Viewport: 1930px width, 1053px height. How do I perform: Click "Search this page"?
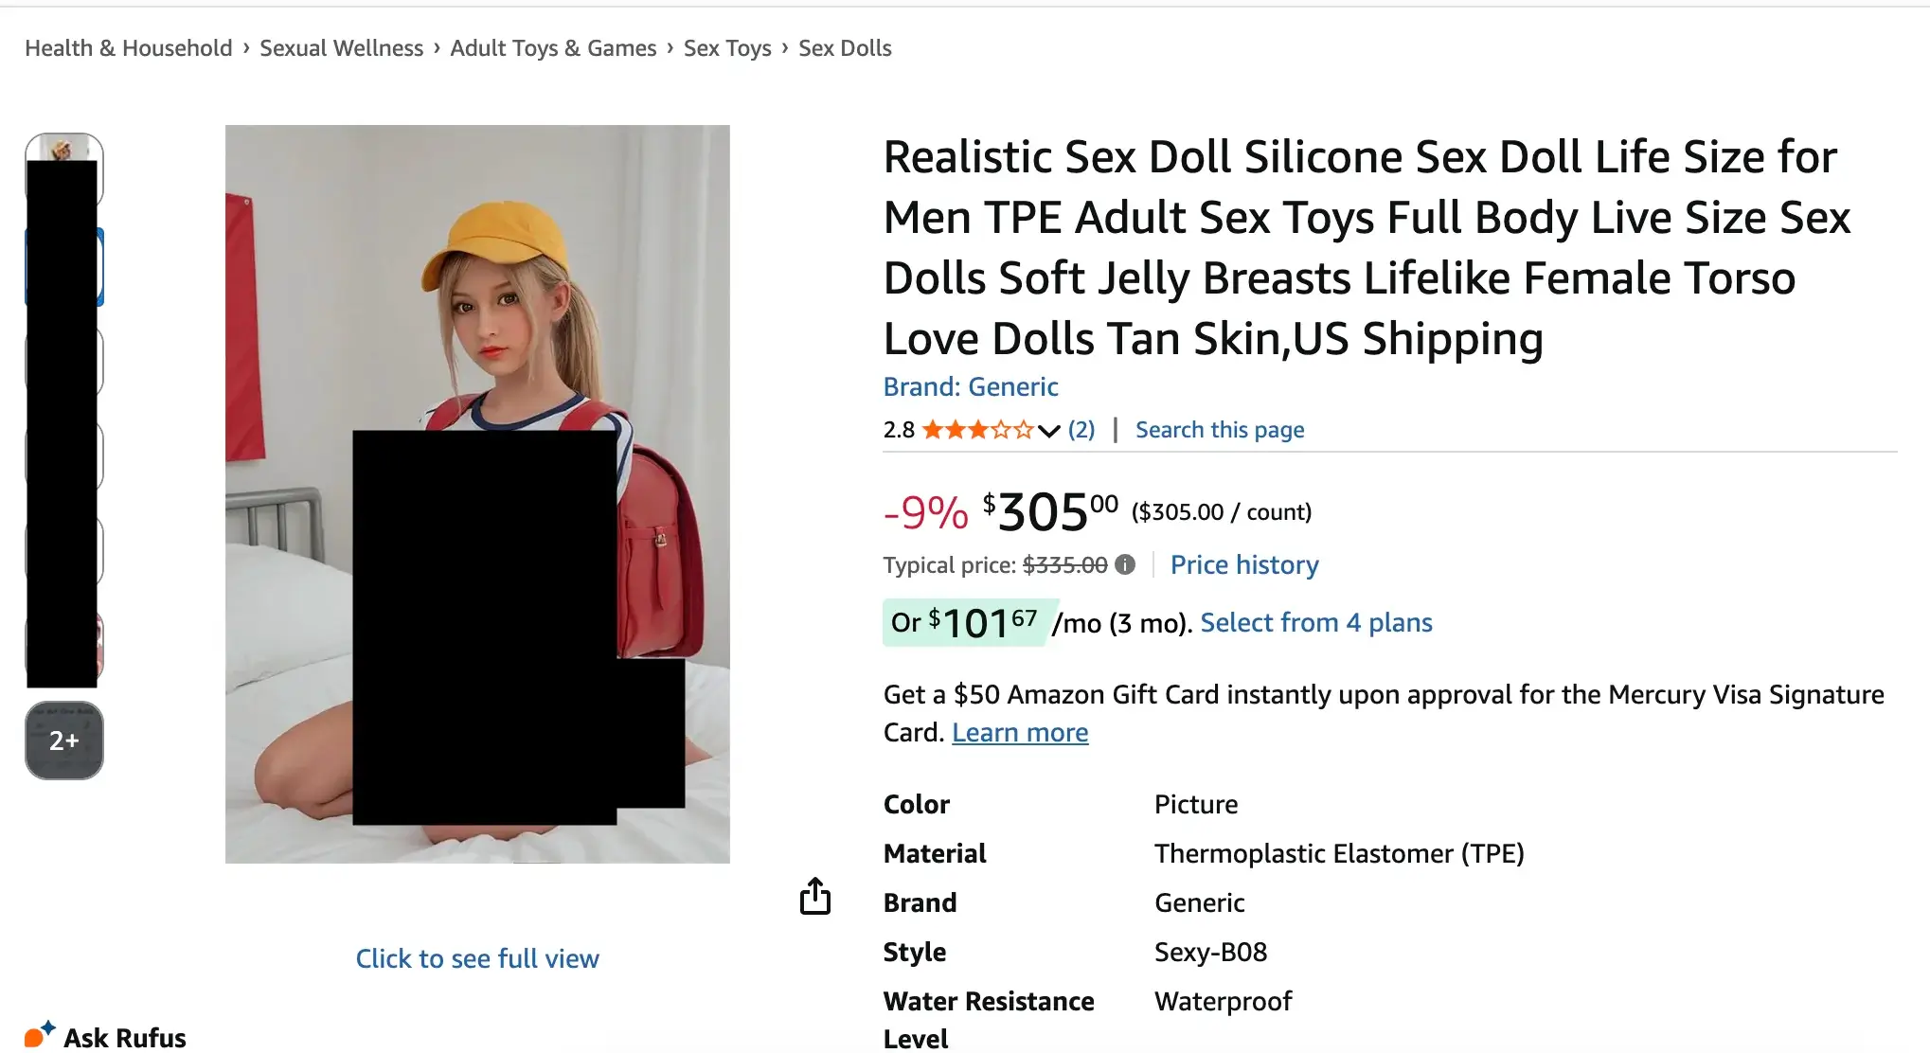1220,430
